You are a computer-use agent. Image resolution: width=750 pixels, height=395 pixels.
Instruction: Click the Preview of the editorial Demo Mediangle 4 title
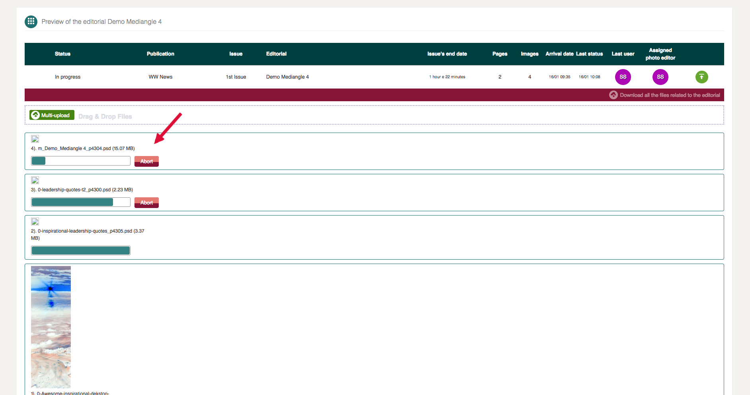tap(101, 21)
